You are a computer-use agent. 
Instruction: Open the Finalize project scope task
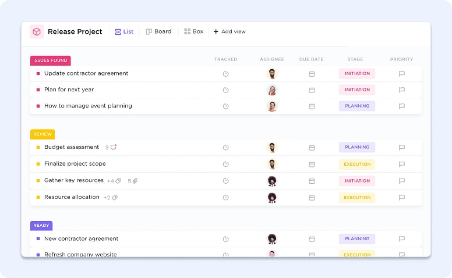click(x=75, y=164)
